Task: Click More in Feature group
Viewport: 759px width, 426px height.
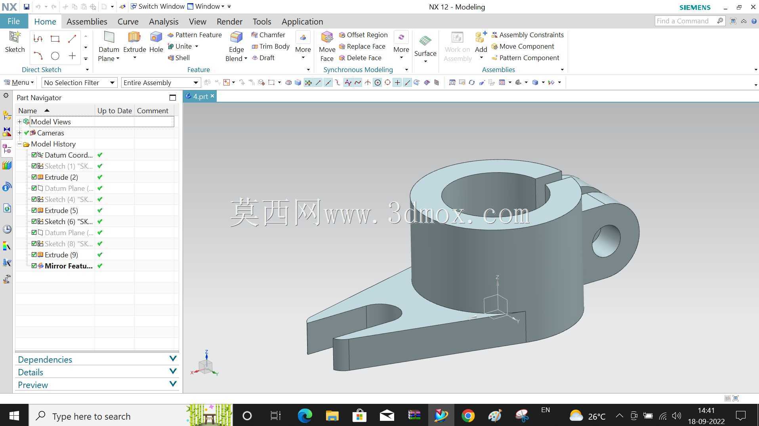Action: click(x=303, y=45)
